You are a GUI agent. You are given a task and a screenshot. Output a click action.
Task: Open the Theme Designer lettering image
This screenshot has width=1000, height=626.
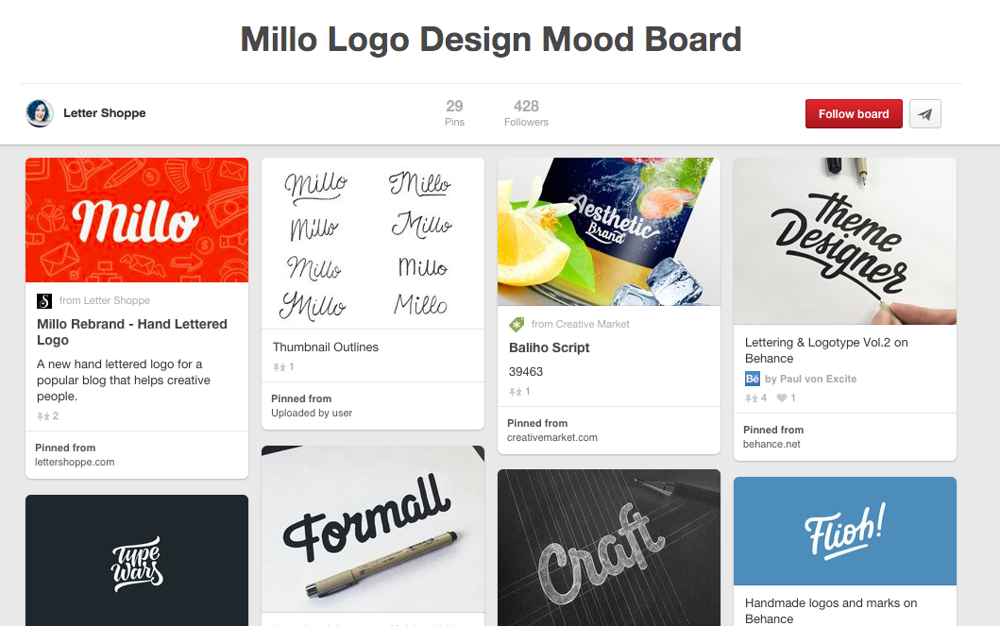point(845,241)
